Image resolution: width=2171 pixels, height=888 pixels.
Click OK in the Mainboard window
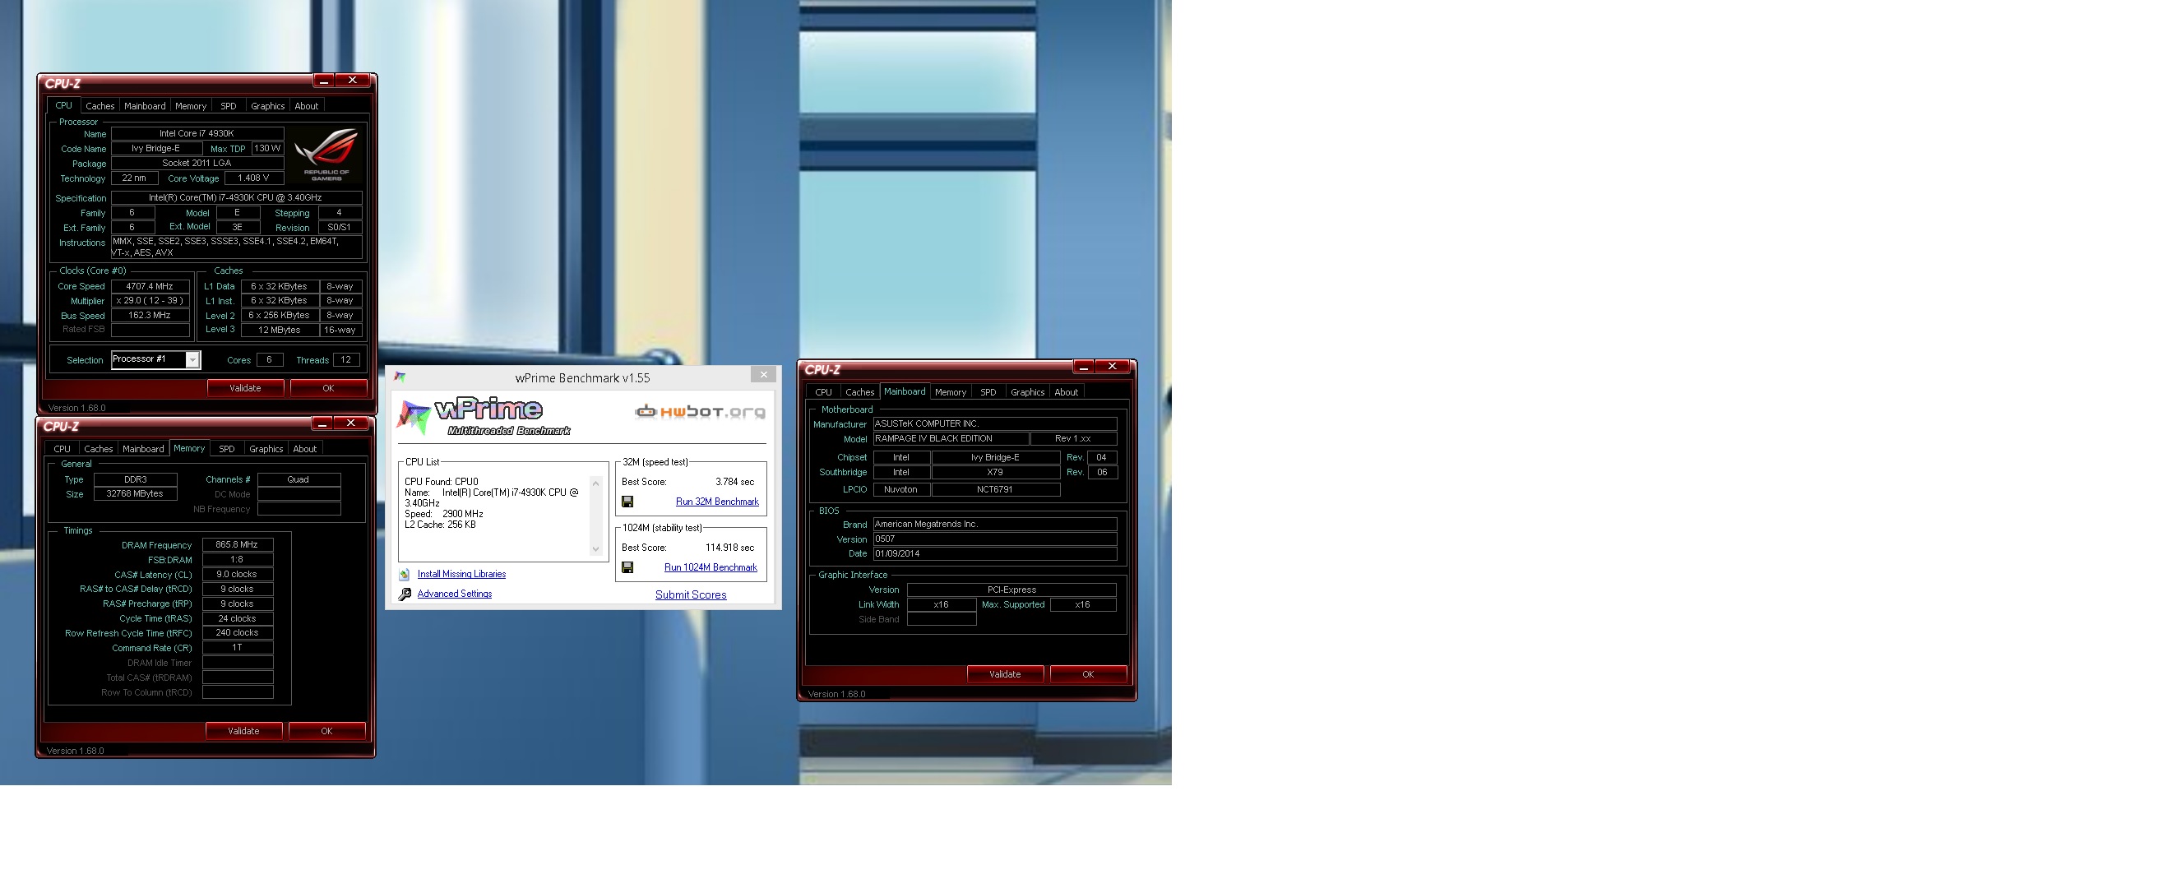1088,675
